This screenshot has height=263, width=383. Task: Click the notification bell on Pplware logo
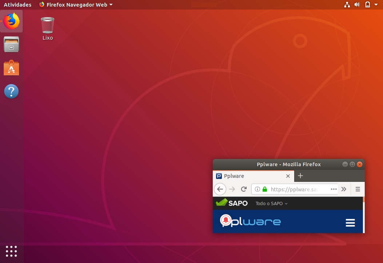coord(226,220)
